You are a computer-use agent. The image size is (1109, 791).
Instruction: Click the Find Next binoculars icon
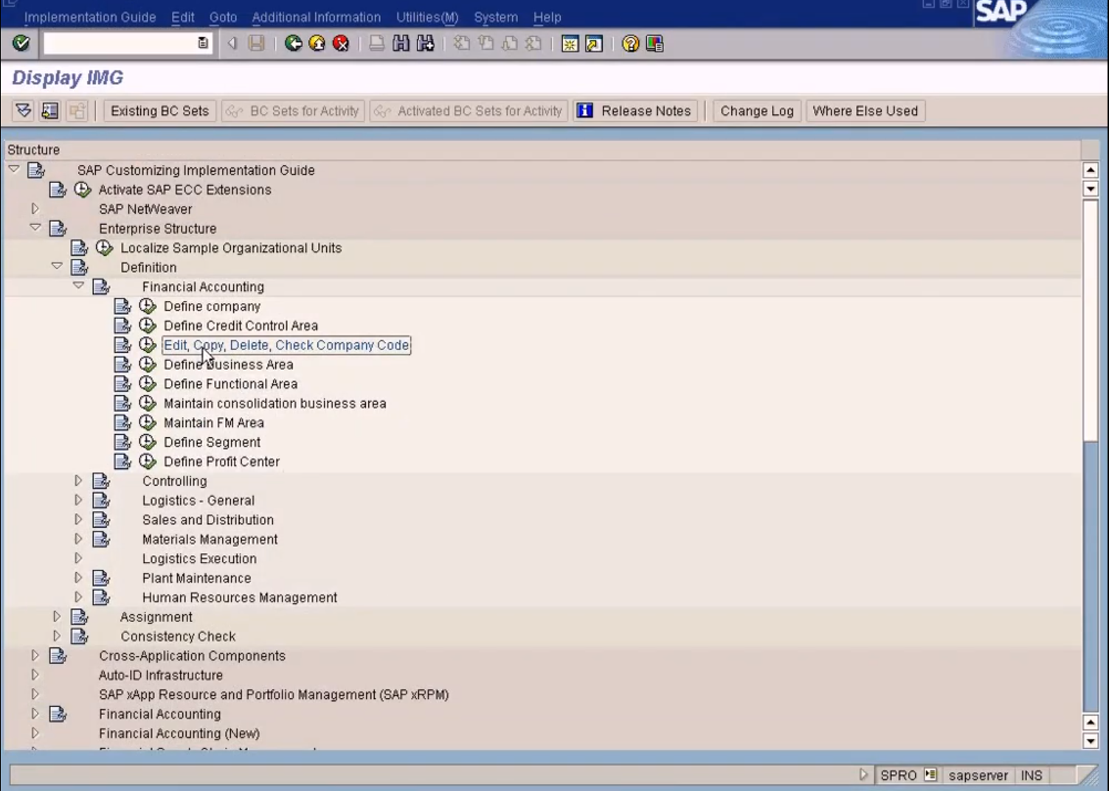[426, 43]
